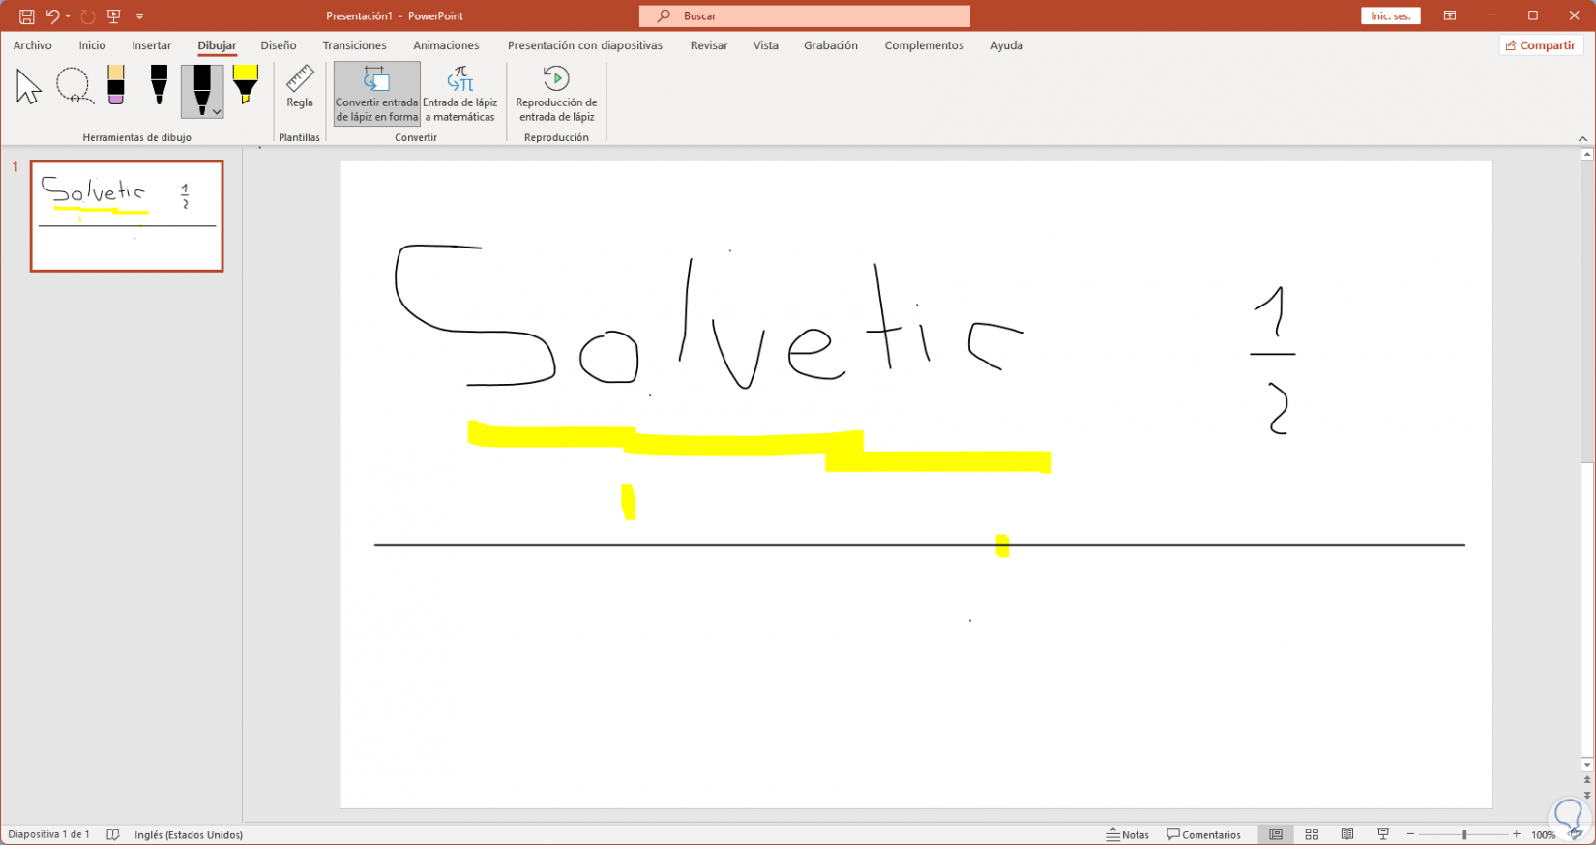Activate the Lasso Select tool

pyautogui.click(x=74, y=87)
